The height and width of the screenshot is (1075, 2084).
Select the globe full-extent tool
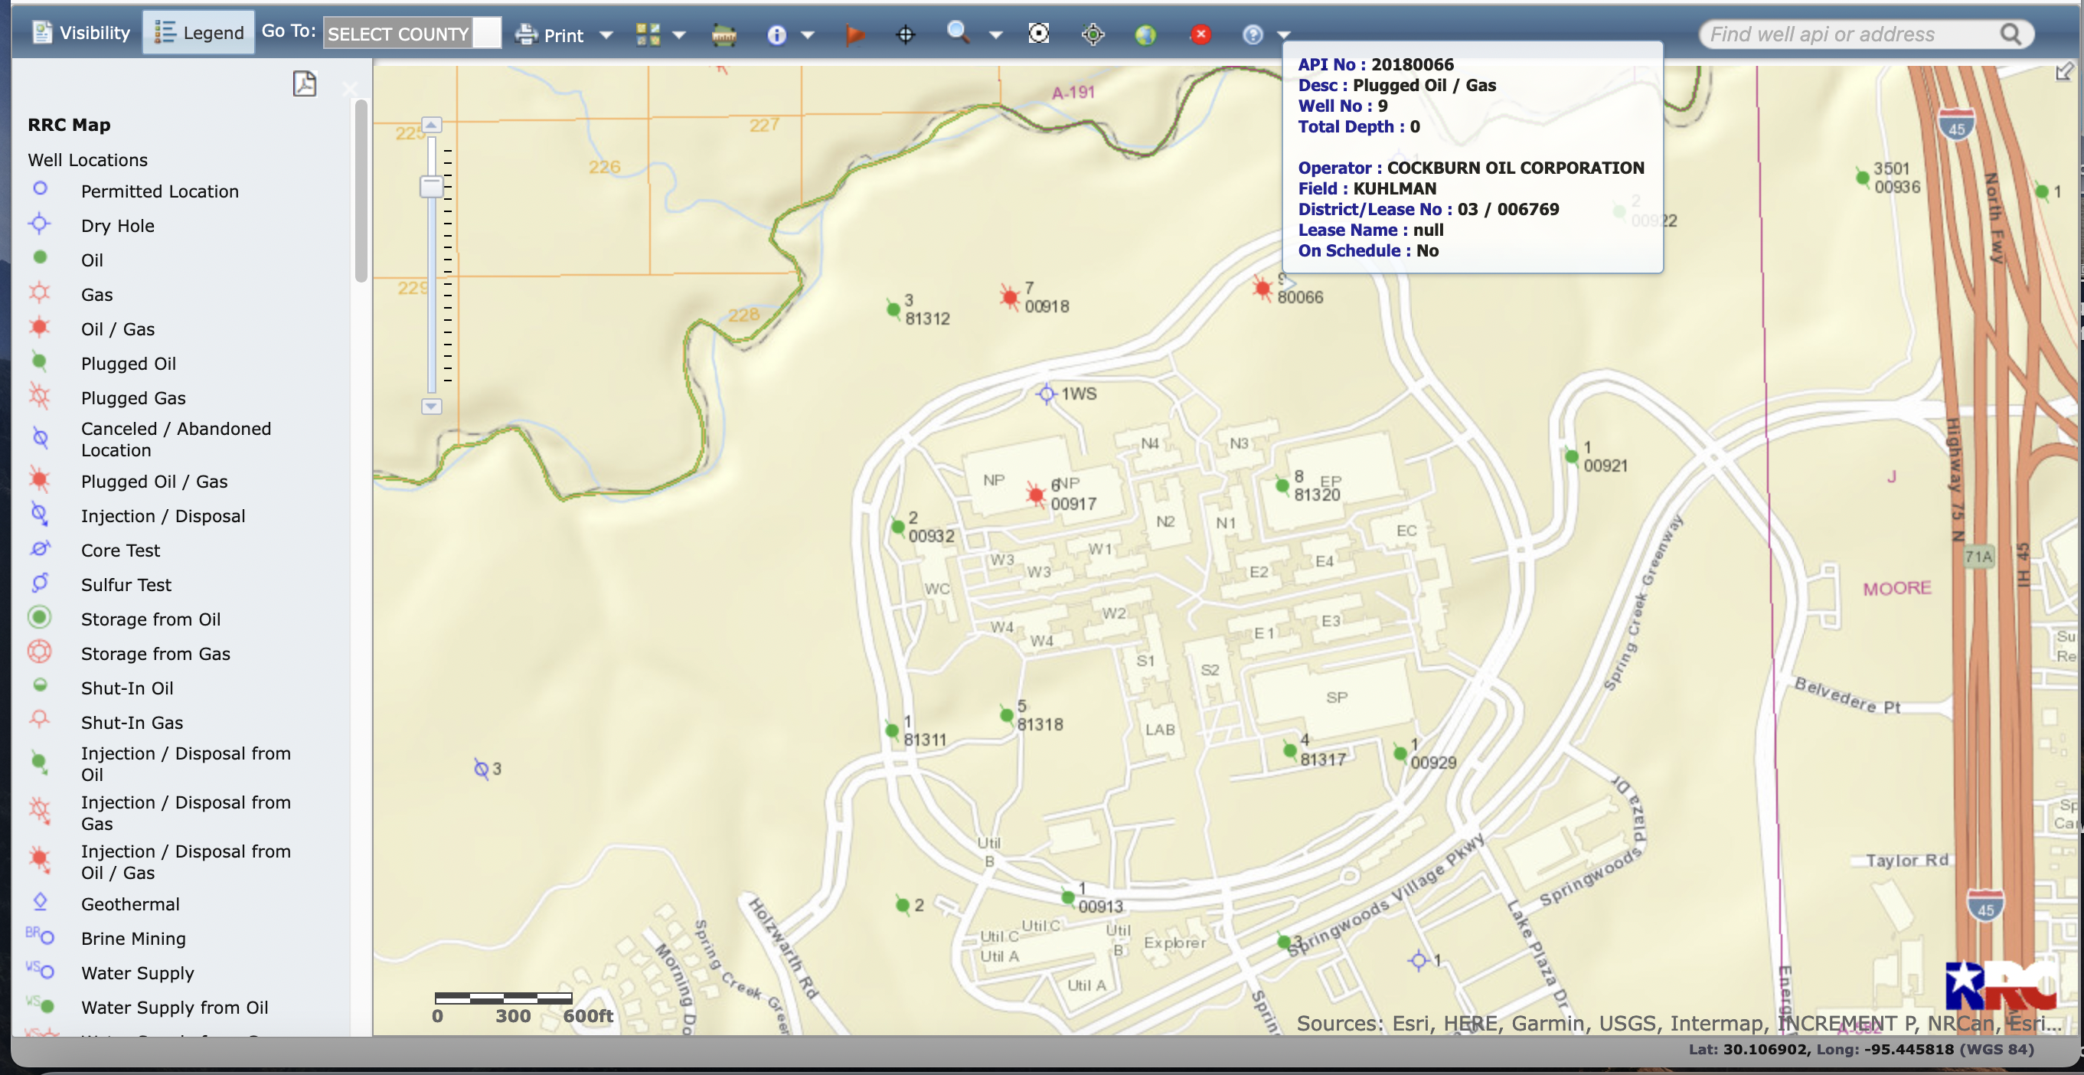[1145, 34]
